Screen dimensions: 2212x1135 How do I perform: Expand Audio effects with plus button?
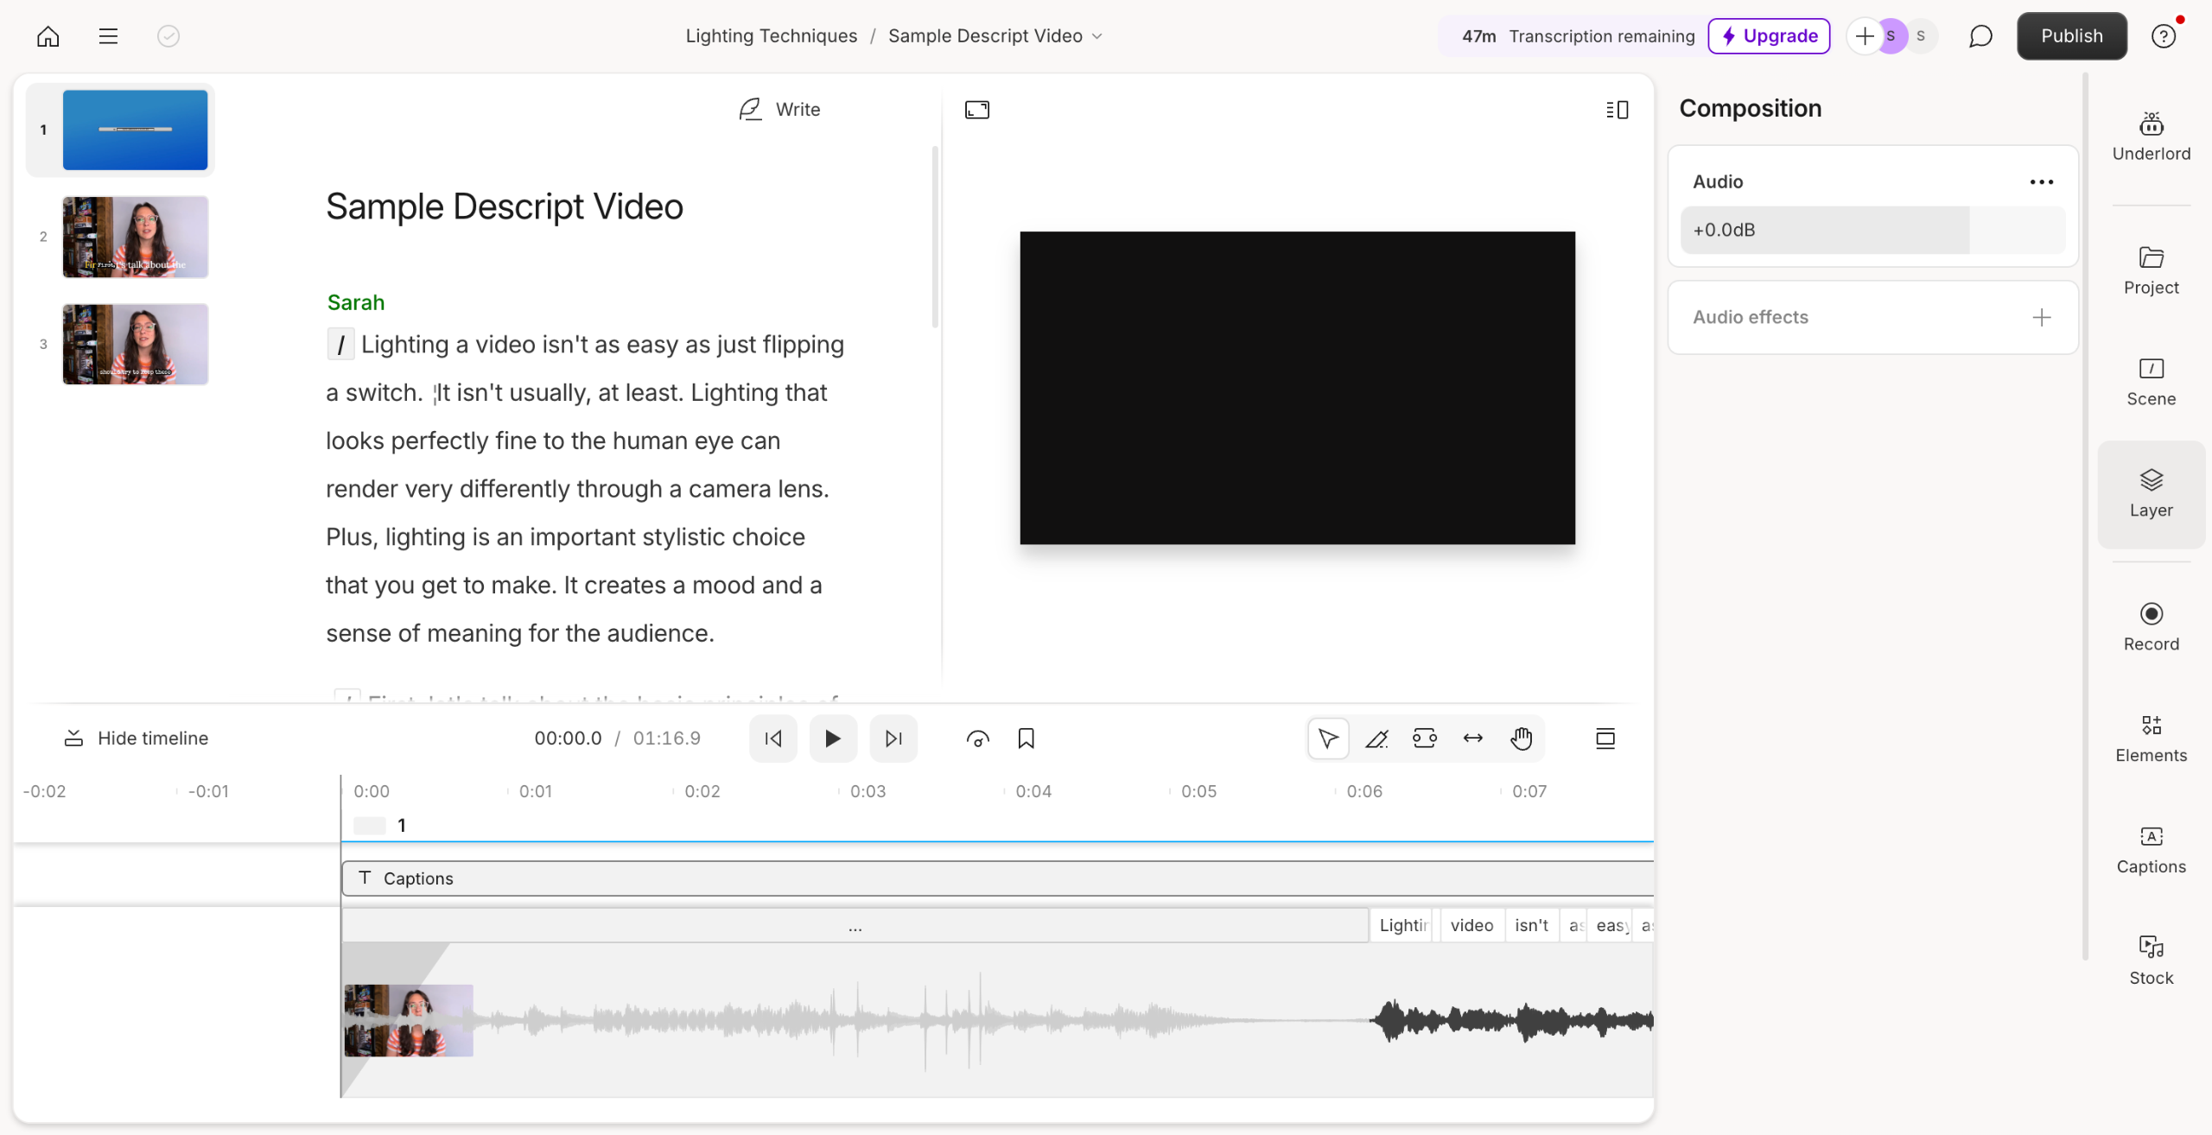click(x=2041, y=318)
